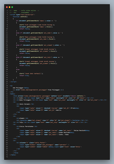
Task: Select the if condition checking 'kdpel' value
Action: (x=36, y=21)
